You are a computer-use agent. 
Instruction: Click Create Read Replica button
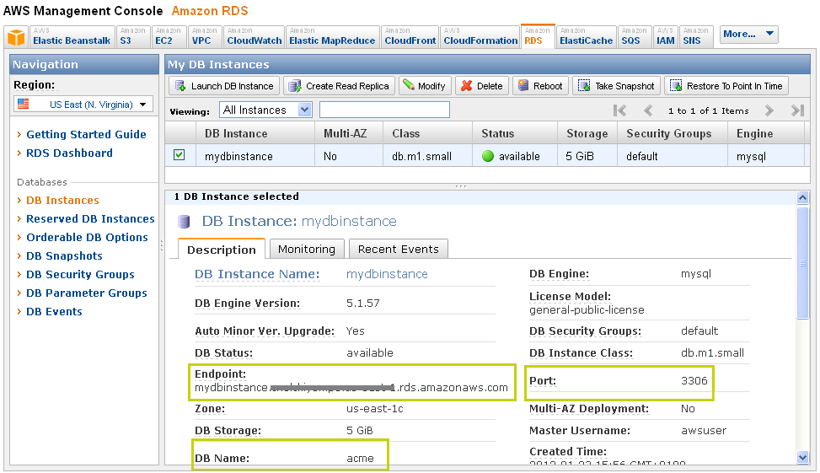[339, 86]
